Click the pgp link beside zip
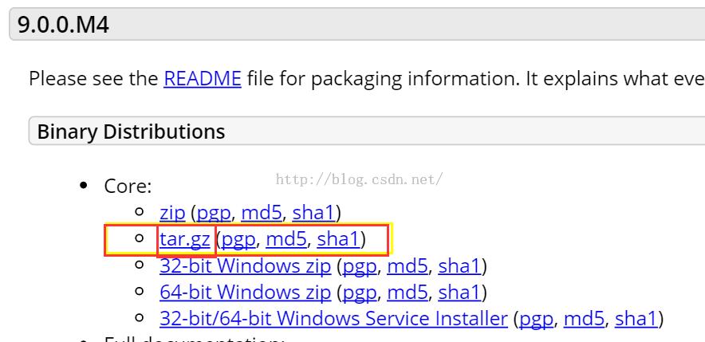The height and width of the screenshot is (342, 705). [x=214, y=213]
